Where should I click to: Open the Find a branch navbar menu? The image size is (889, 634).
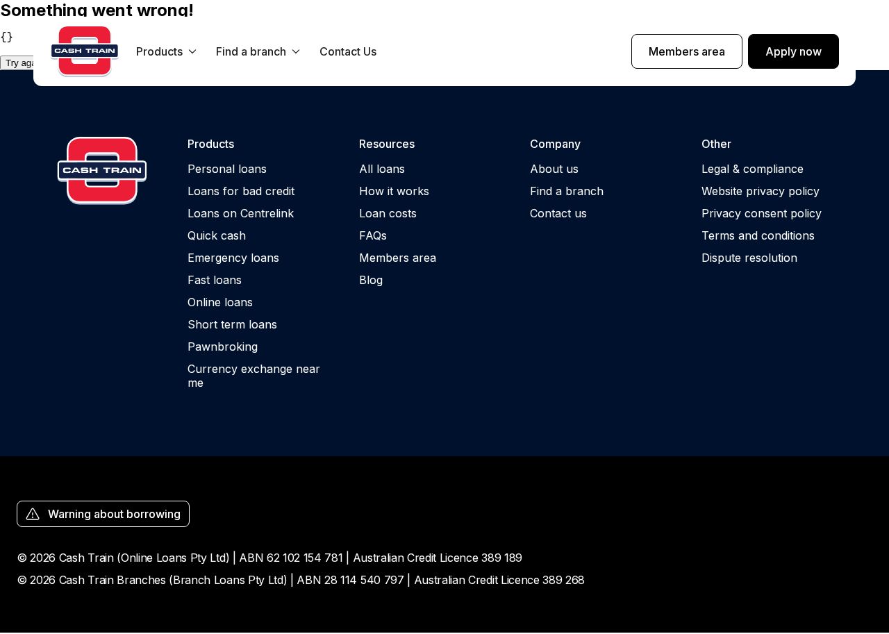point(258,51)
